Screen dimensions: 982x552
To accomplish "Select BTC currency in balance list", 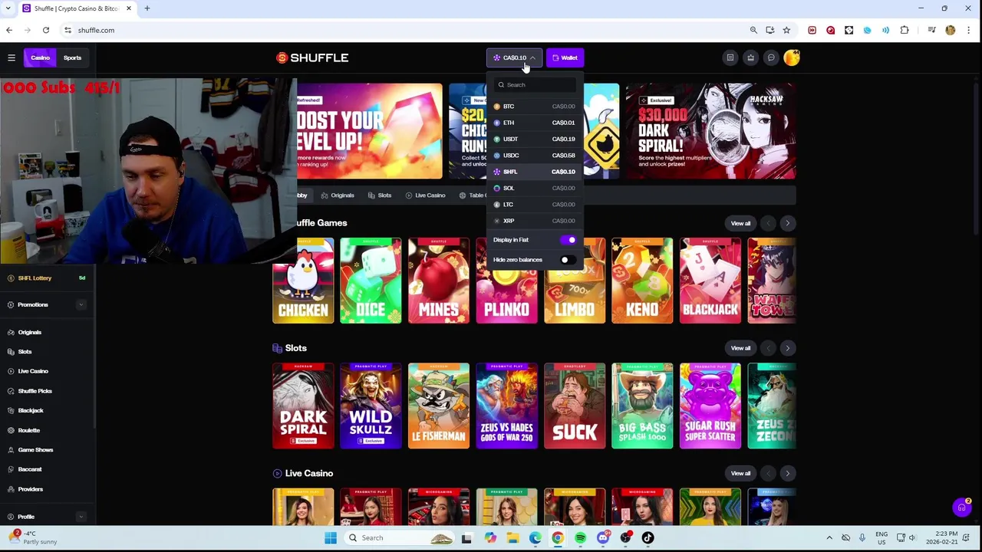I will [534, 106].
